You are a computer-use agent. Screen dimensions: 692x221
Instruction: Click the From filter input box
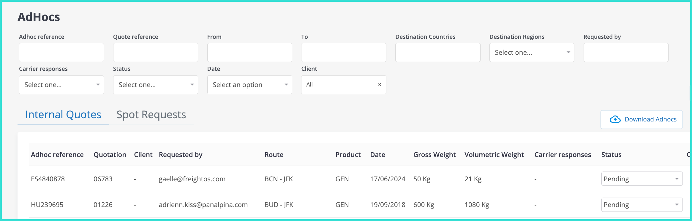click(249, 53)
